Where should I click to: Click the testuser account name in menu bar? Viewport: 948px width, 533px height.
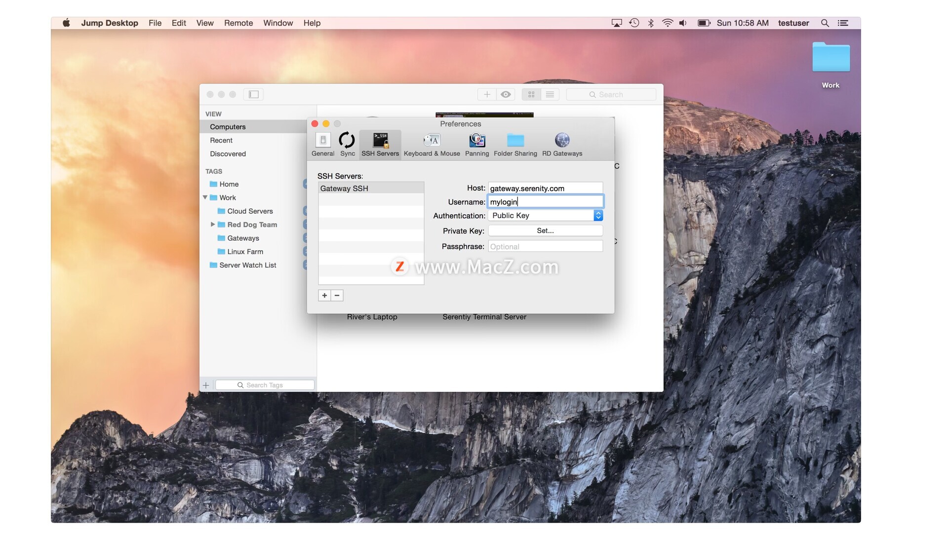coord(793,23)
